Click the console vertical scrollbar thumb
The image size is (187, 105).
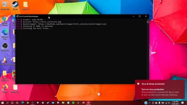coord(148,22)
